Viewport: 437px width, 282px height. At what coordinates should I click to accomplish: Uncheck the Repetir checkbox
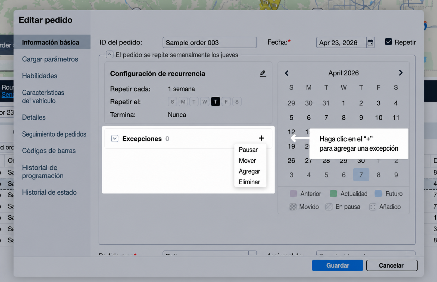[x=388, y=42]
